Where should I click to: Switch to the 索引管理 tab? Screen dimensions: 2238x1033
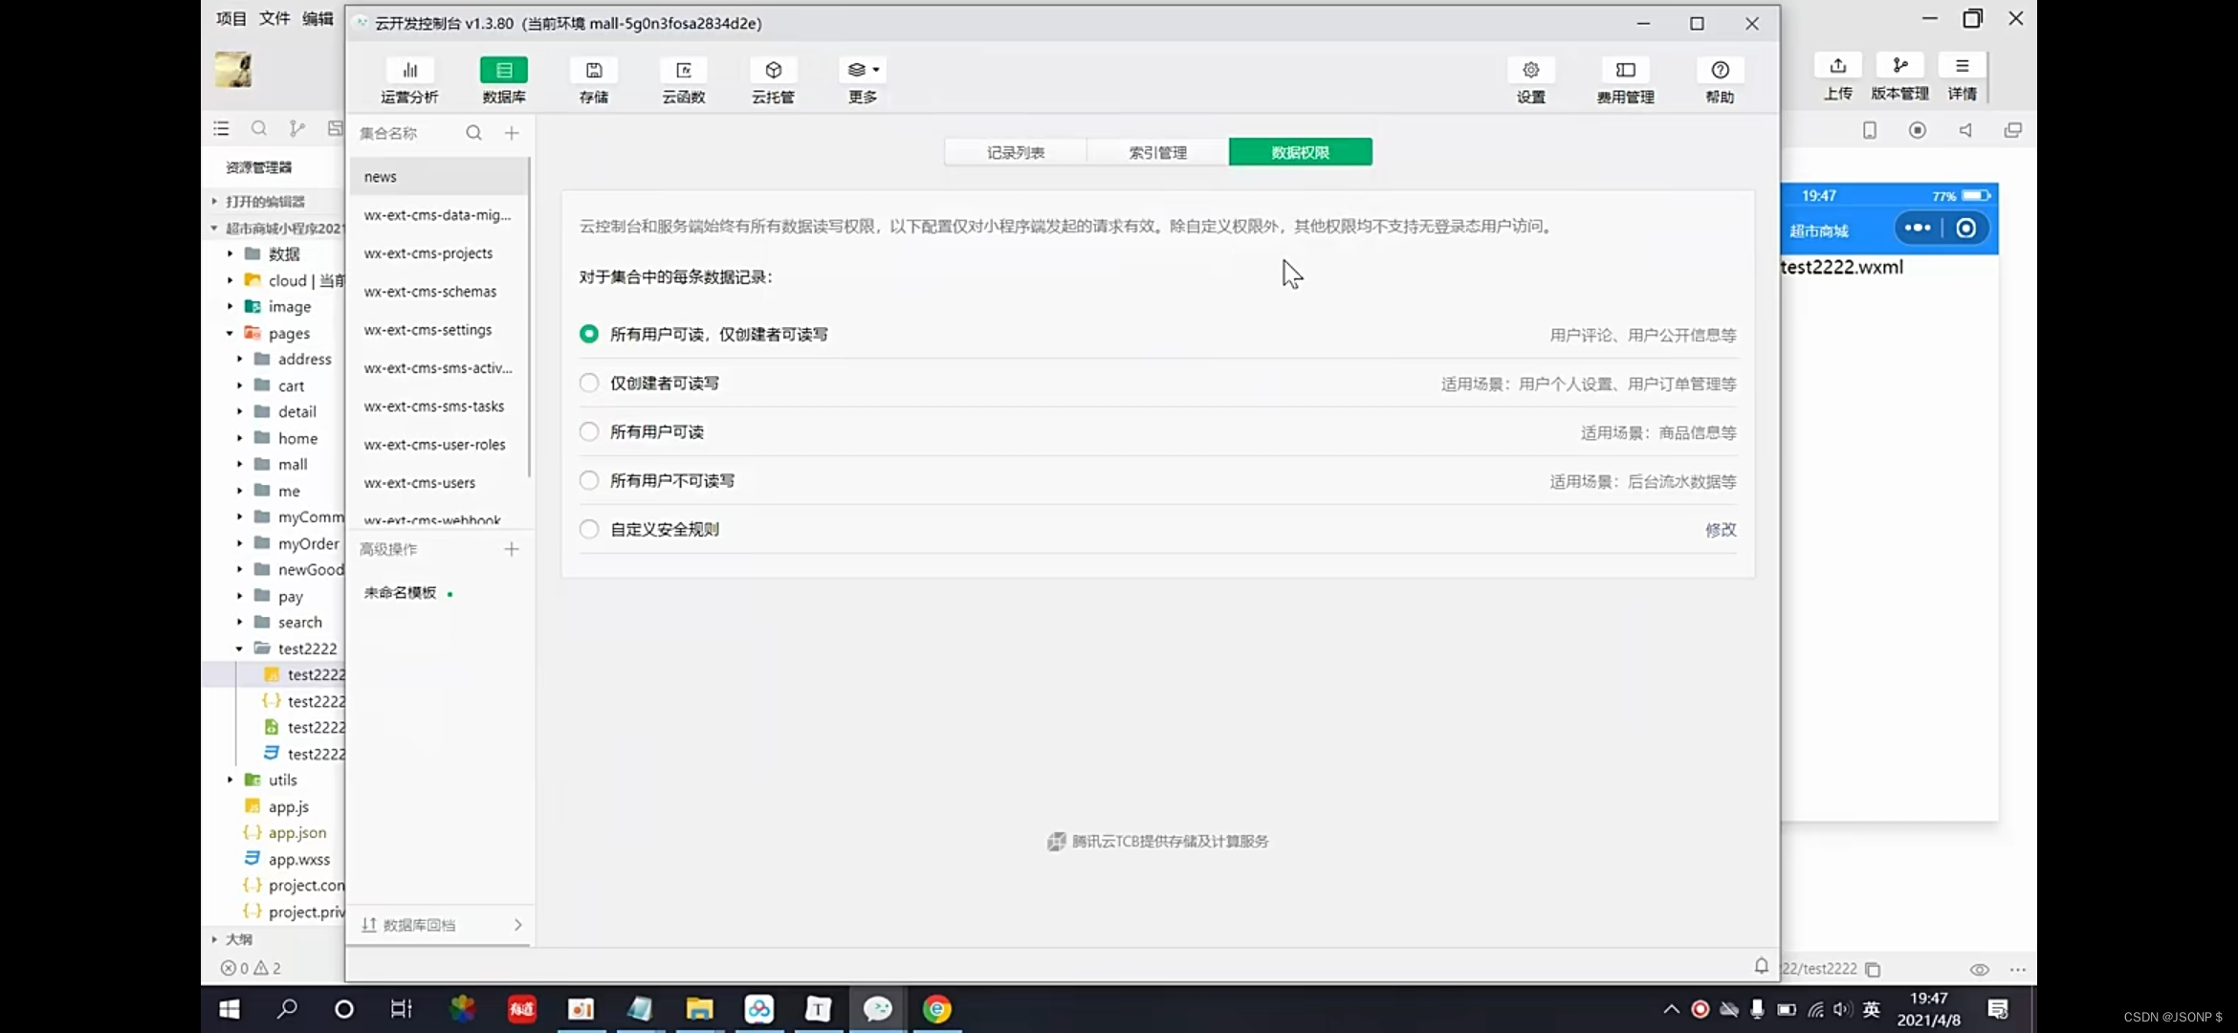click(x=1156, y=151)
